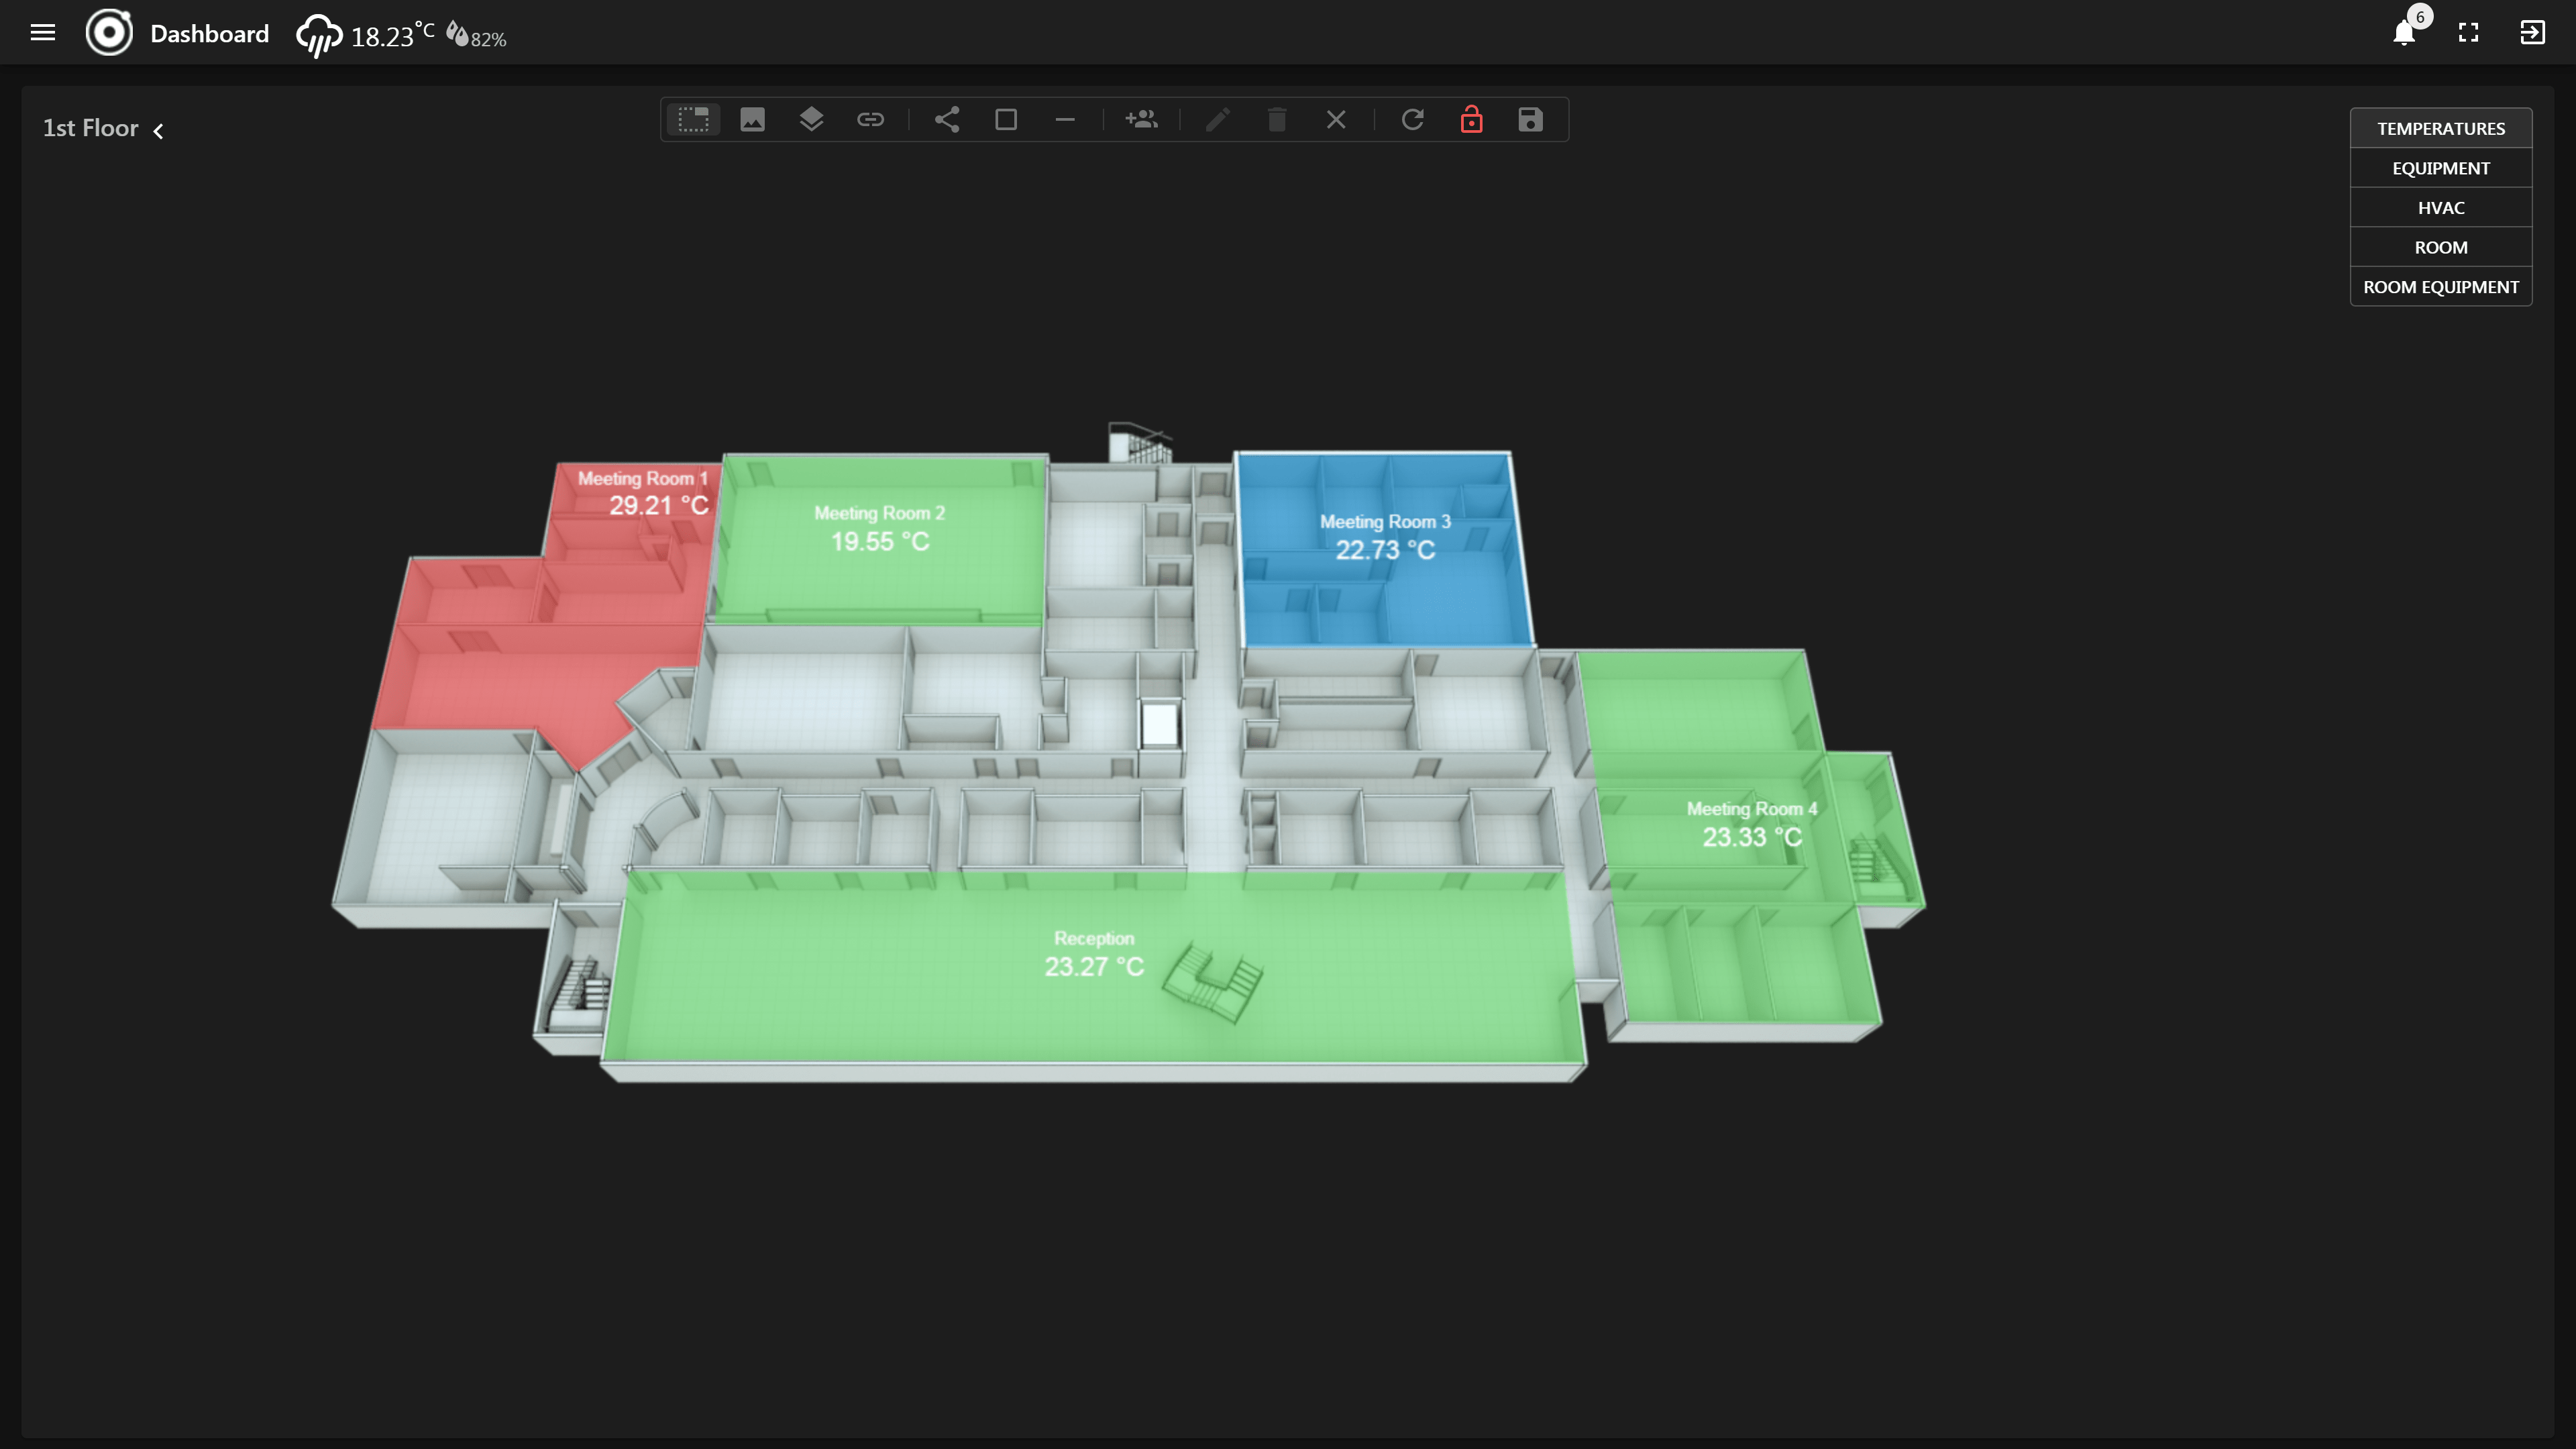Save the floor plan with disk icon

1530,120
